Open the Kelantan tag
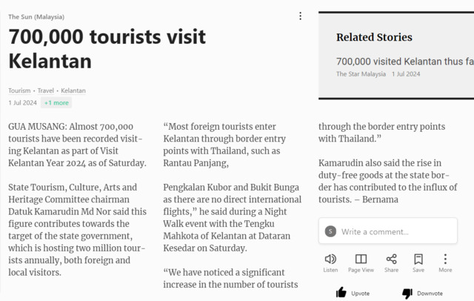This screenshot has width=474, height=301. (x=73, y=90)
